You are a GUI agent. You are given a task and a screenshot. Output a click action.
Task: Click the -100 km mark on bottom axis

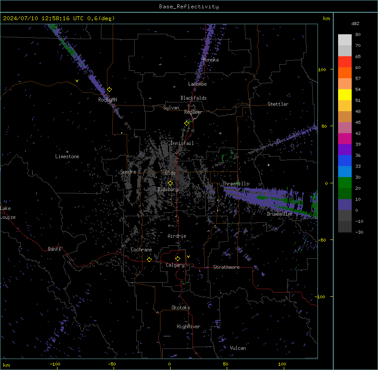click(55, 364)
